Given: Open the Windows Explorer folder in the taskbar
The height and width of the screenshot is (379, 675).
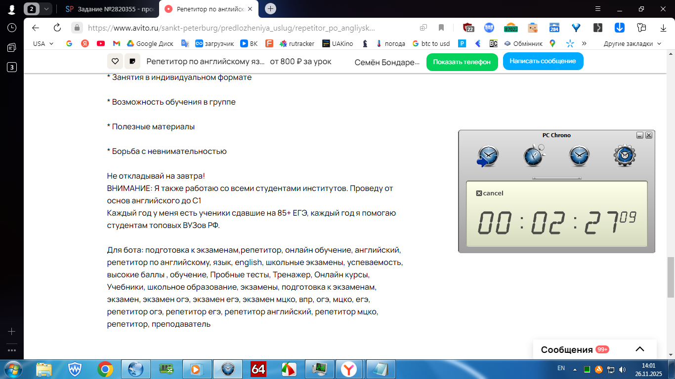Looking at the screenshot, I should pyautogui.click(x=44, y=369).
